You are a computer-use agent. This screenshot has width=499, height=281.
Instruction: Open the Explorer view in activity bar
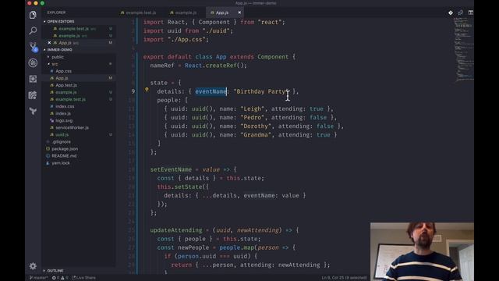tap(33, 15)
